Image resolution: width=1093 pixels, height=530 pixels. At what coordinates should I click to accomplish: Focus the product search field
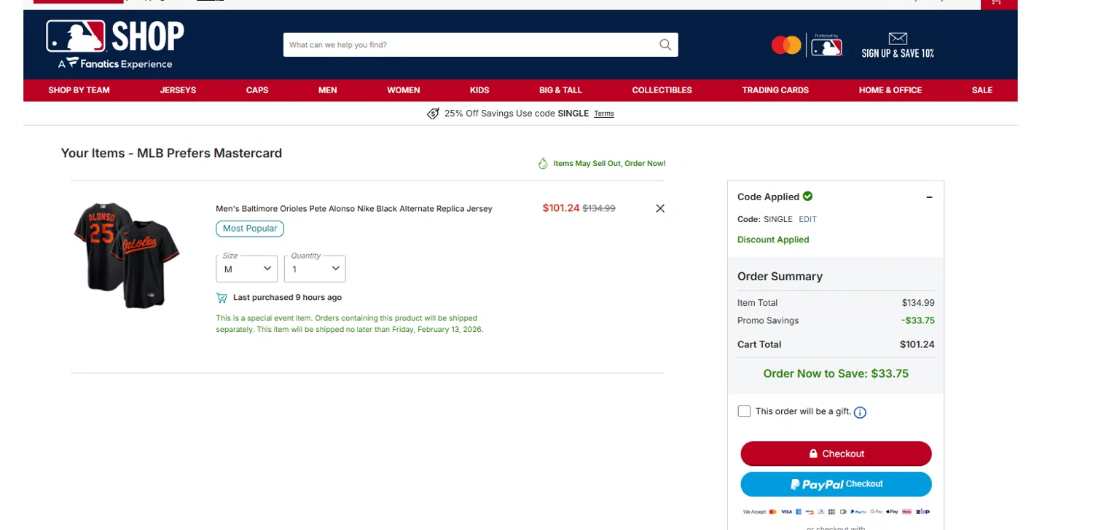[470, 44]
